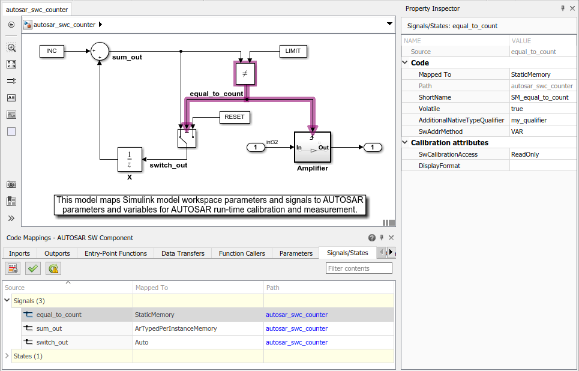
Task: Click the update model warning icon
Action: pos(53,268)
